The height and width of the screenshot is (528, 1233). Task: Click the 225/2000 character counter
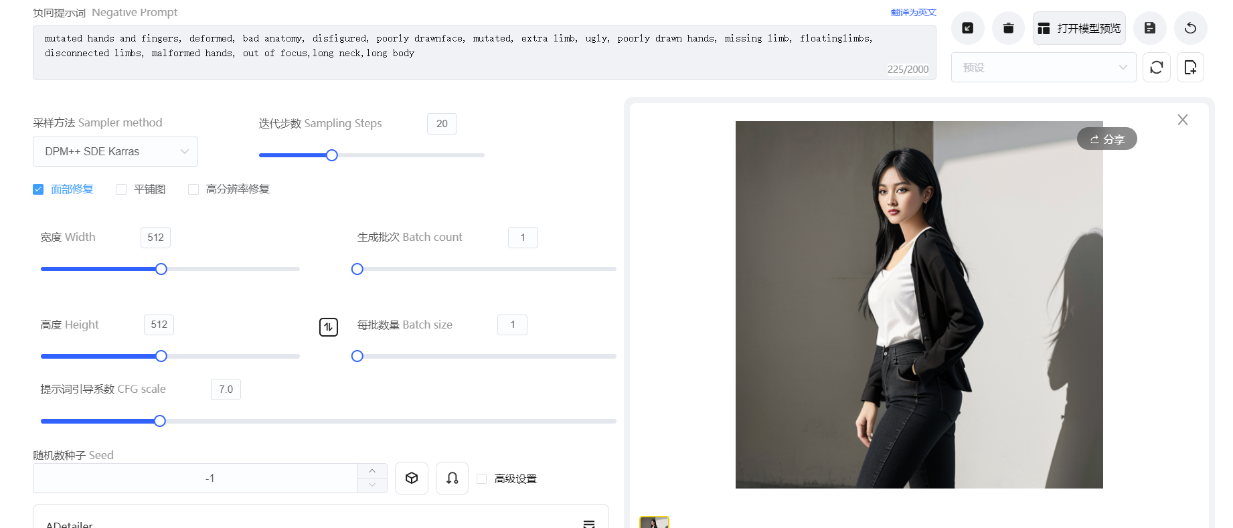point(908,70)
